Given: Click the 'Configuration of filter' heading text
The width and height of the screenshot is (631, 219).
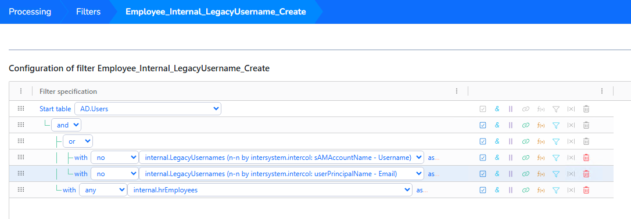Looking at the screenshot, I should [x=139, y=68].
